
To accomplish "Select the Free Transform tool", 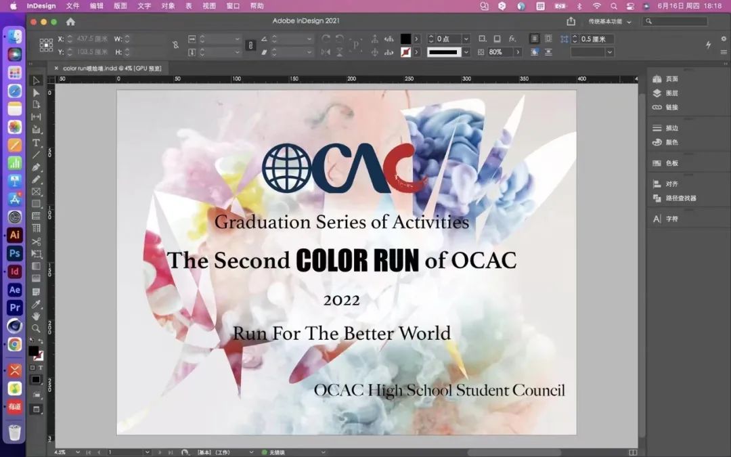I will pyautogui.click(x=36, y=254).
